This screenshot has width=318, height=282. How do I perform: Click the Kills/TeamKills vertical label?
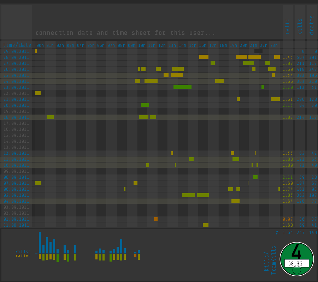point(270,260)
